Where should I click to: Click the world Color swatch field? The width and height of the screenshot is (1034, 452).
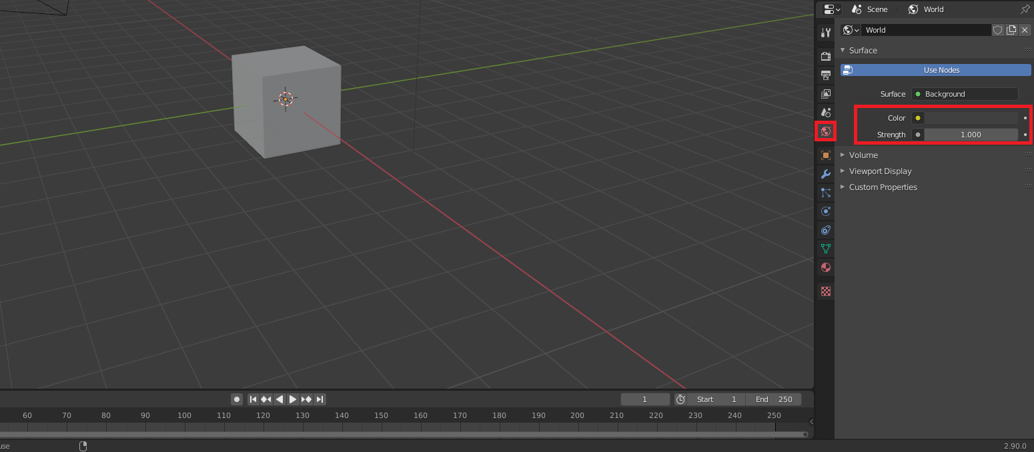coord(971,118)
